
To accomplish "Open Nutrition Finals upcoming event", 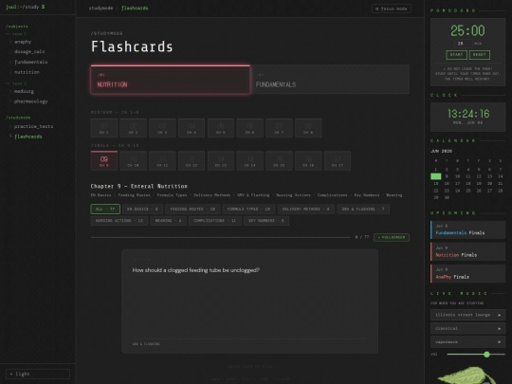I will pyautogui.click(x=467, y=252).
